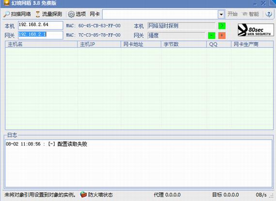The height and width of the screenshot is (201, 276).
Task: Expand the 网卡 adapter dropdown arrow
Action: click(x=221, y=14)
